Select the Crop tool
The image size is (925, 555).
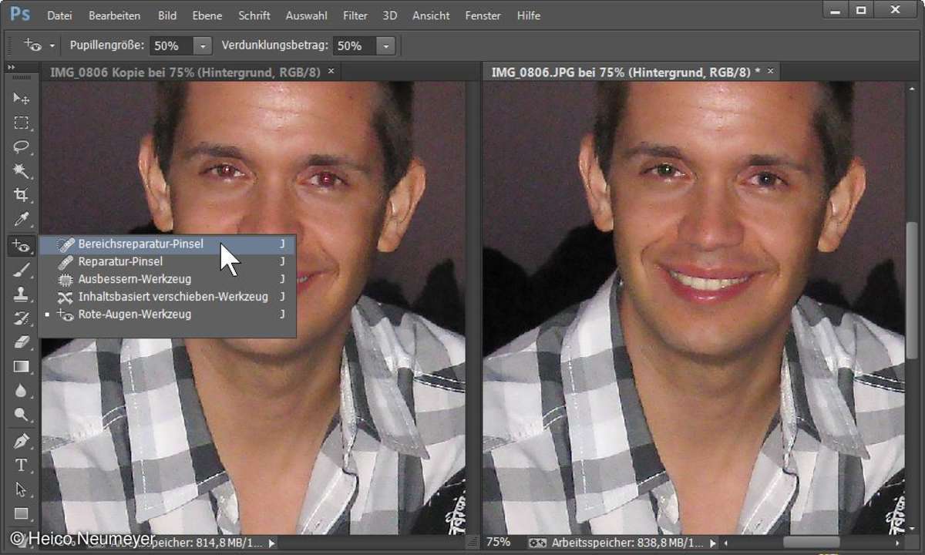coord(22,195)
